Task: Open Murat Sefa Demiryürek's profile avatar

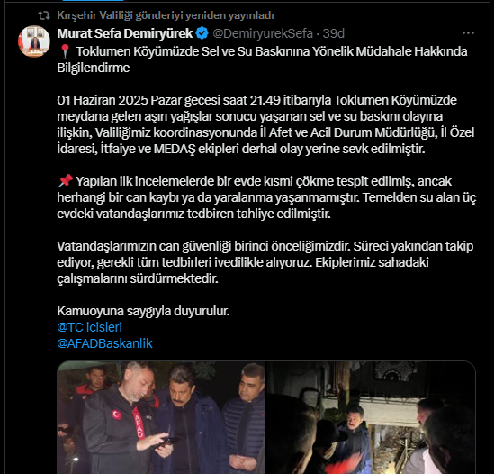Action: (x=34, y=41)
